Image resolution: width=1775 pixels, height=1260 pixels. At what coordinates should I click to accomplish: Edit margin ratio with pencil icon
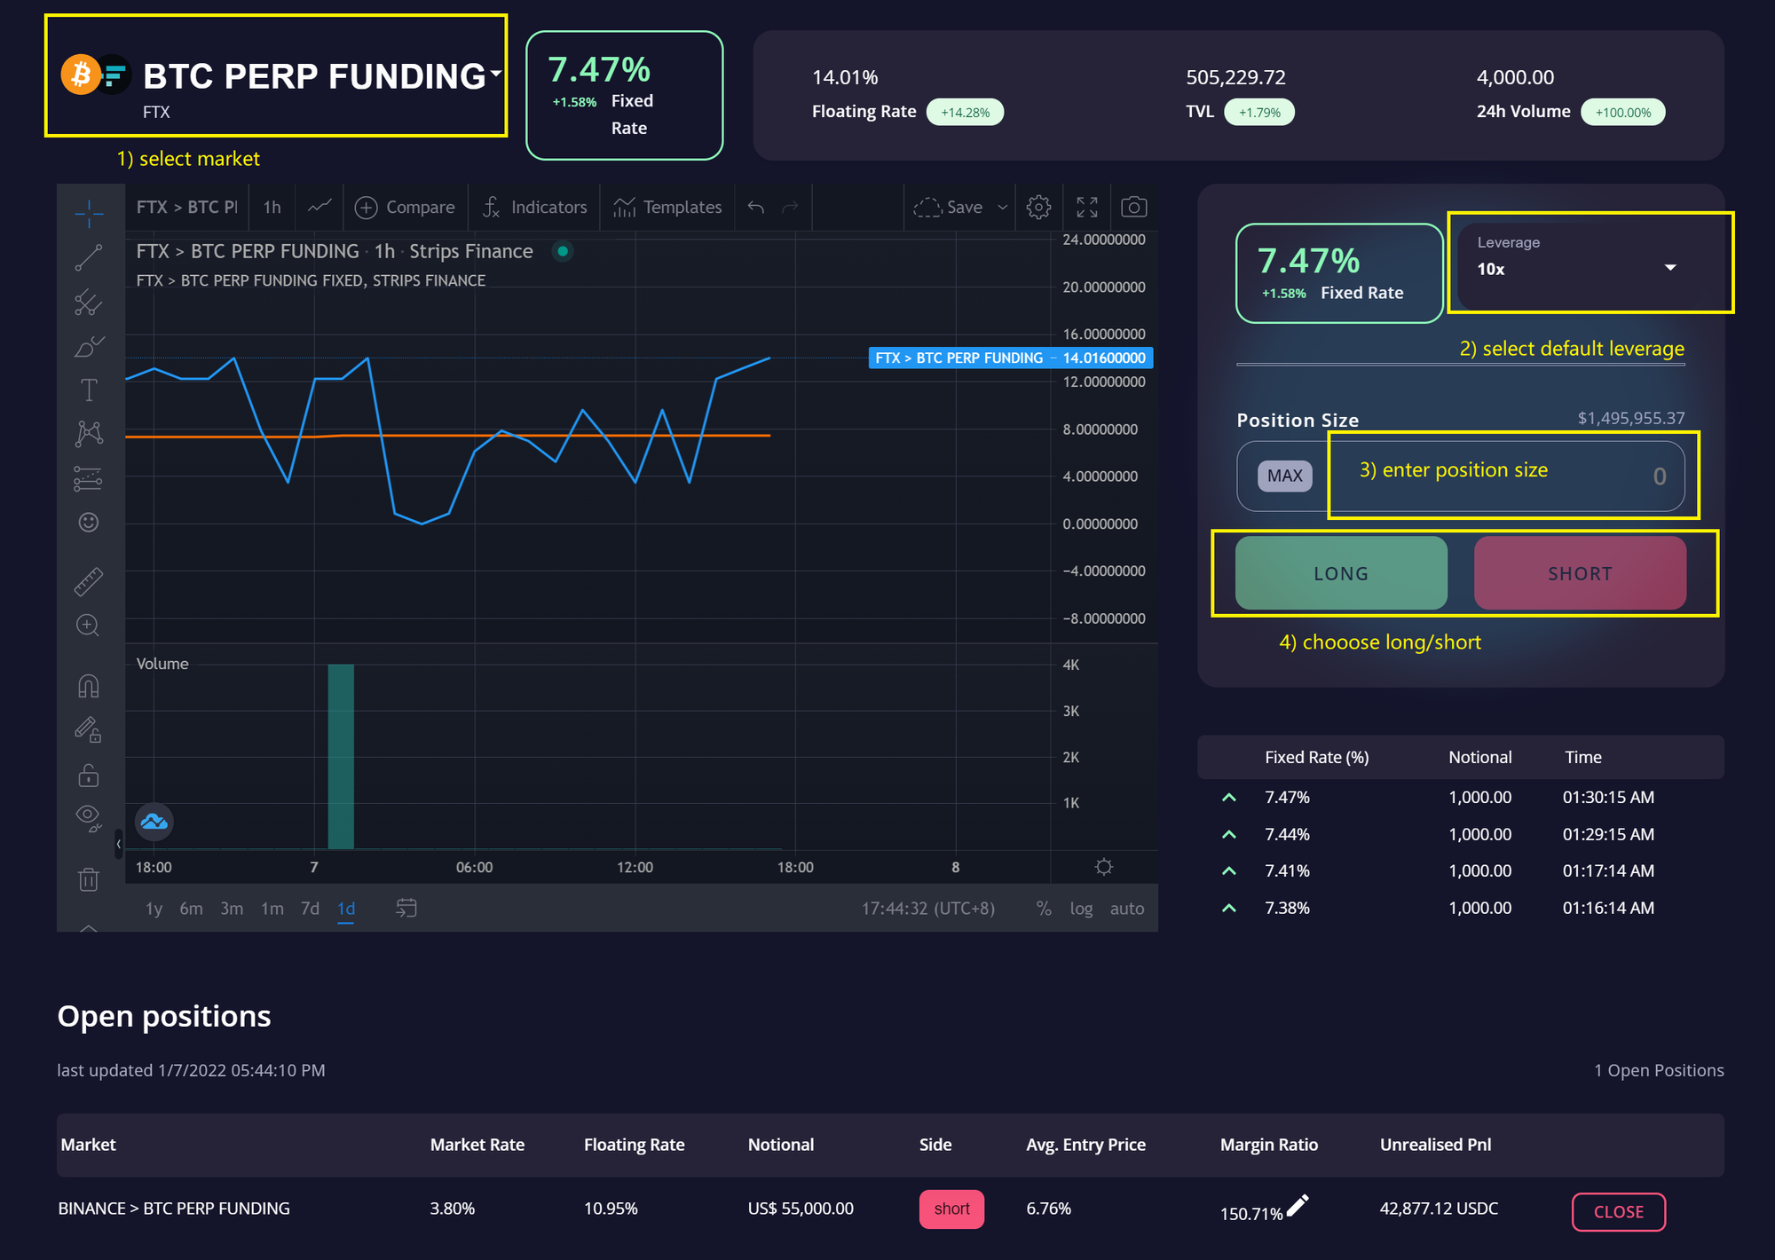tap(1298, 1205)
